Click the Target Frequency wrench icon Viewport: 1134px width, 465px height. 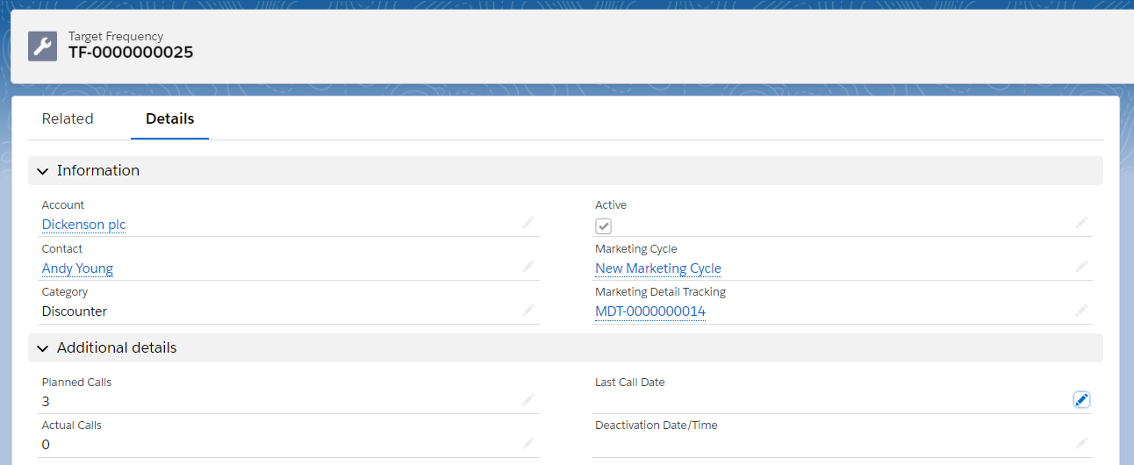click(x=42, y=46)
